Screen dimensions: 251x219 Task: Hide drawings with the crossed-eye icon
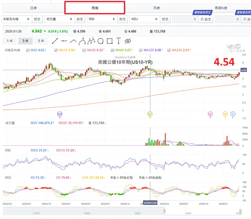(x=128, y=41)
